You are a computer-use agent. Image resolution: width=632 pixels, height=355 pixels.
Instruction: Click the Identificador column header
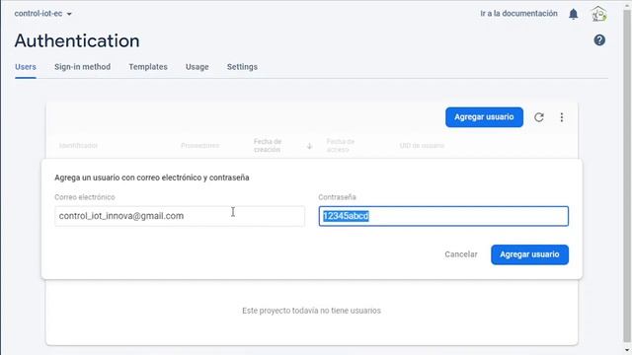click(x=78, y=146)
